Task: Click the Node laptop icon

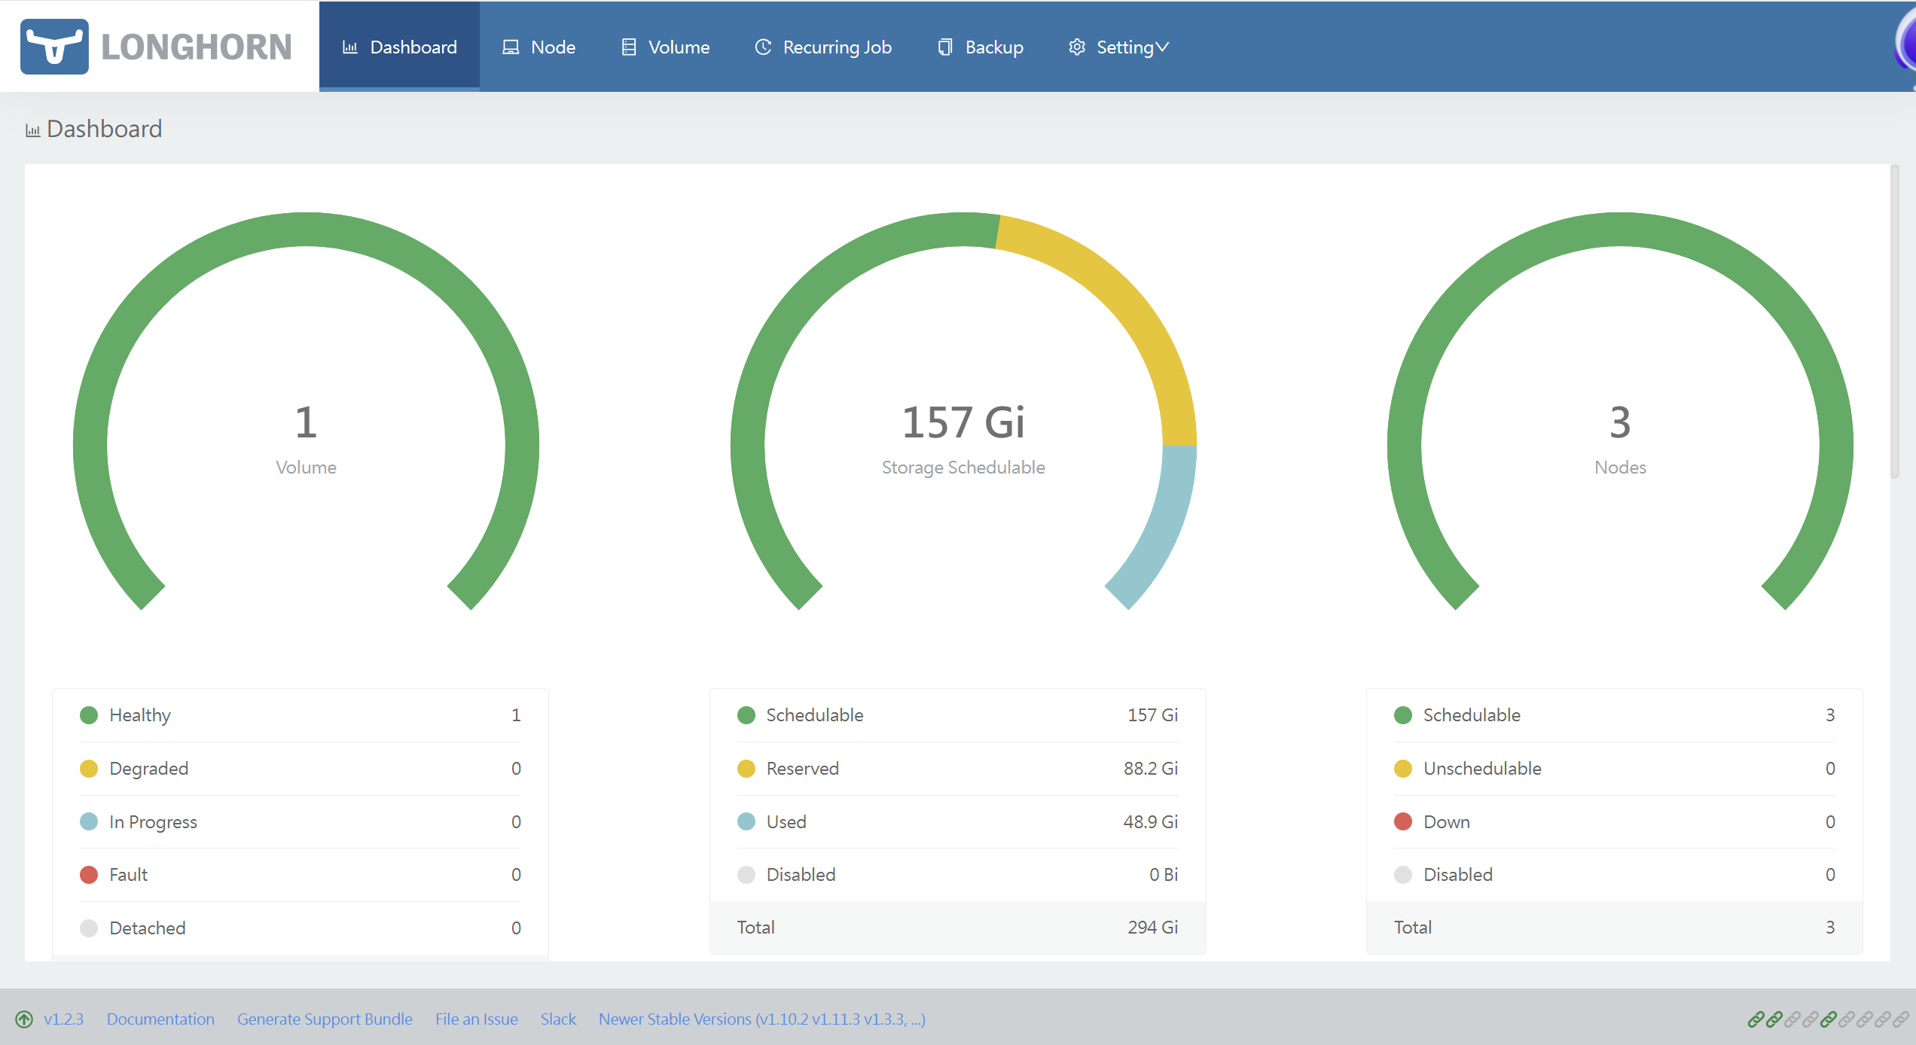Action: click(511, 47)
